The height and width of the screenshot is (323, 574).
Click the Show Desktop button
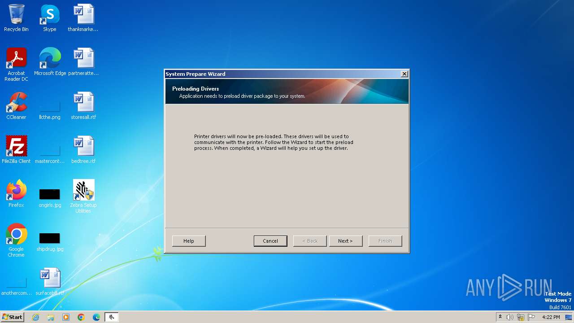click(x=569, y=317)
